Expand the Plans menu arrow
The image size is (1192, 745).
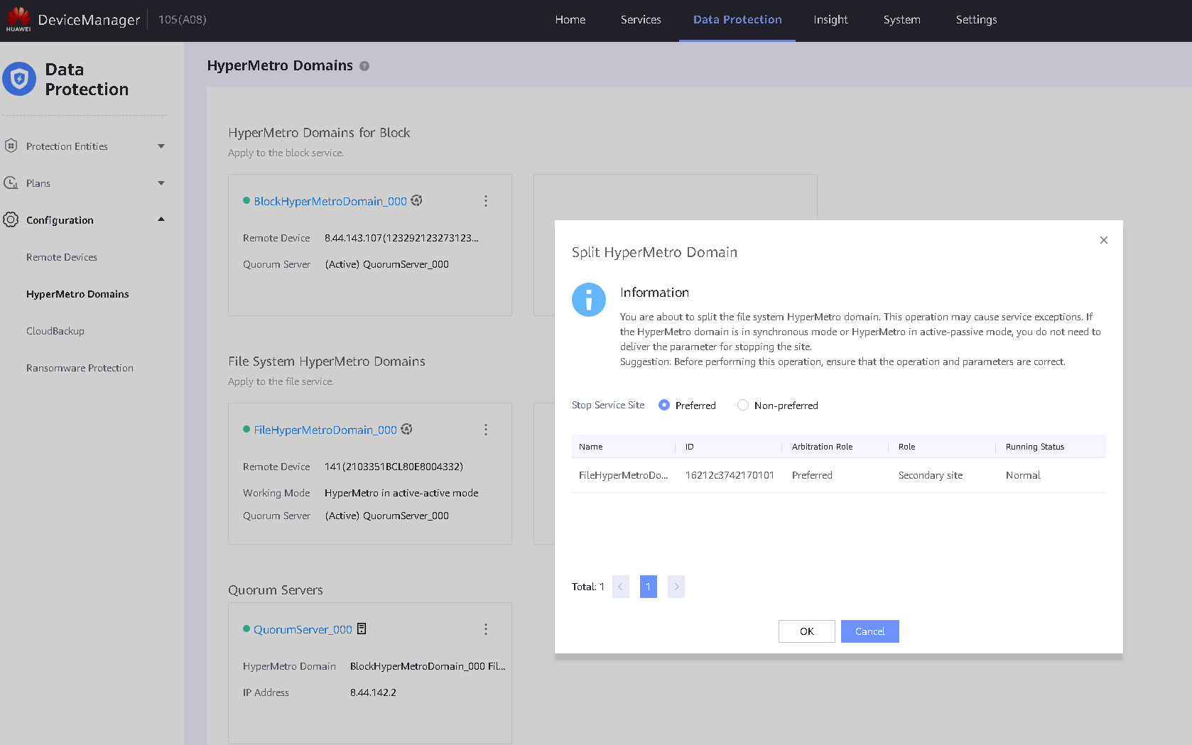161,183
